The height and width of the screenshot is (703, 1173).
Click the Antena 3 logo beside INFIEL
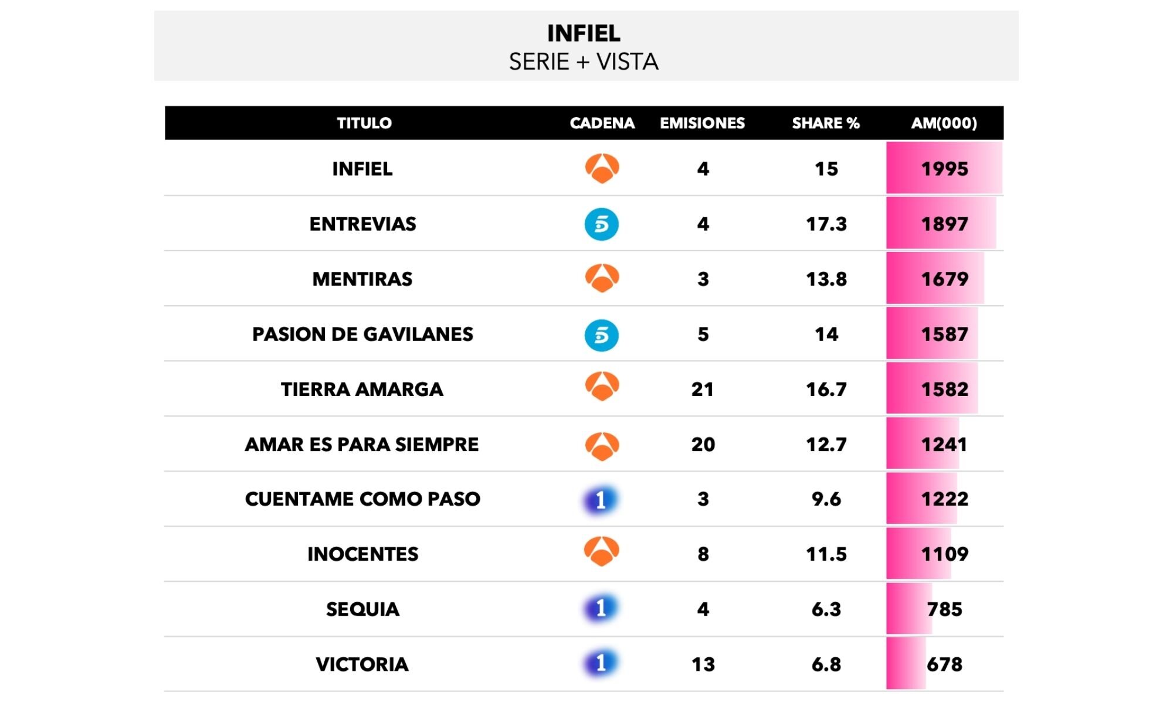[602, 169]
